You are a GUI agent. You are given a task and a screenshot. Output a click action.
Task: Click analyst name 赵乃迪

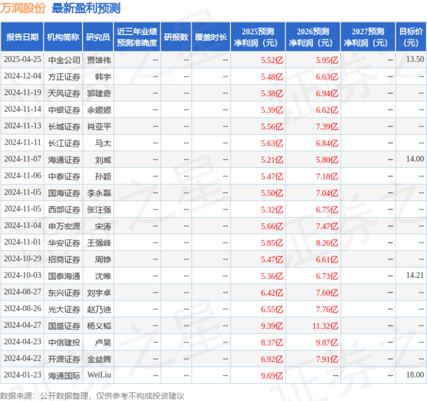pyautogui.click(x=99, y=310)
